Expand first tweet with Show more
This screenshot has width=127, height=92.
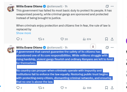click(x=24, y=33)
